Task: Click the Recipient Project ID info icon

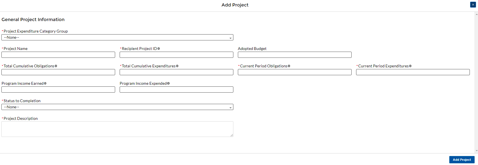Action: click(159, 49)
